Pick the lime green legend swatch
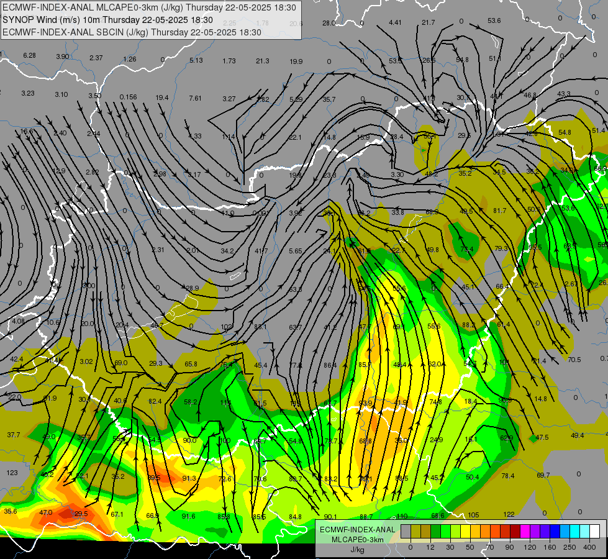This screenshot has width=608, height=559. pos(456,532)
